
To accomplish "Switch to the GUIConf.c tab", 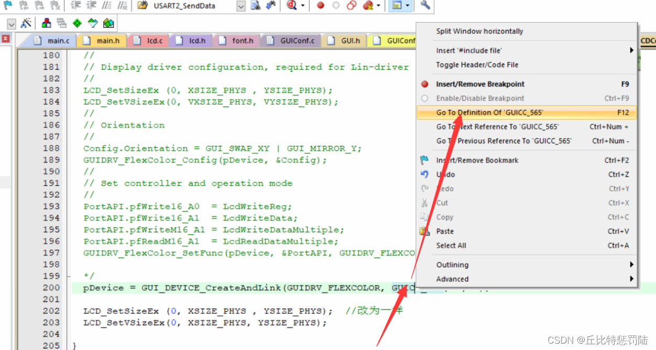I will [291, 40].
